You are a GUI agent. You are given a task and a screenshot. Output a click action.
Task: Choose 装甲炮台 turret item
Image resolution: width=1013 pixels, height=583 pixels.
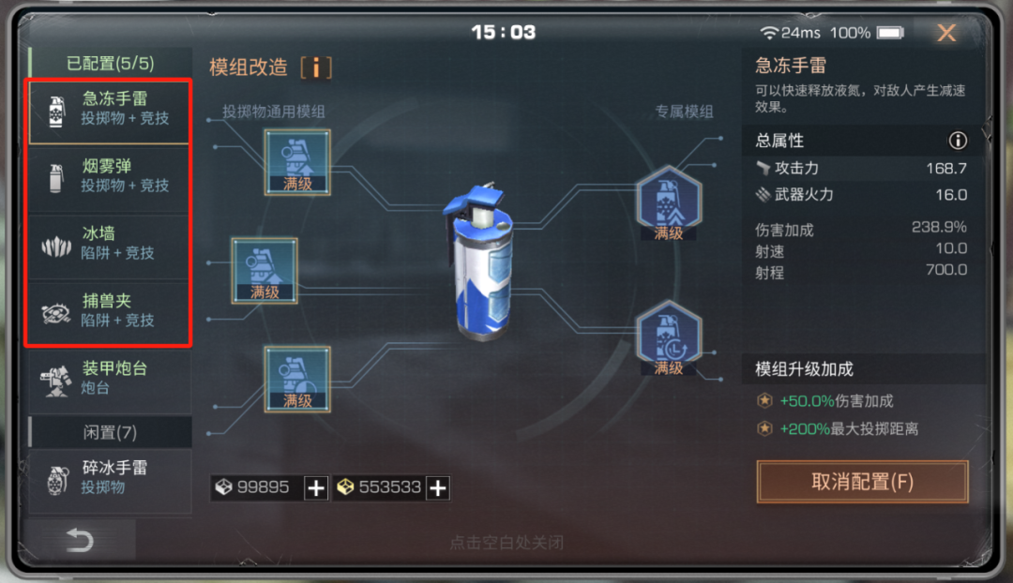point(111,381)
